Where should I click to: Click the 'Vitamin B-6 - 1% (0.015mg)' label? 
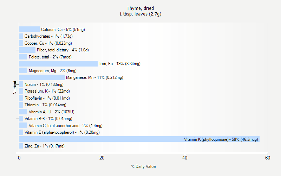(x=48, y=119)
